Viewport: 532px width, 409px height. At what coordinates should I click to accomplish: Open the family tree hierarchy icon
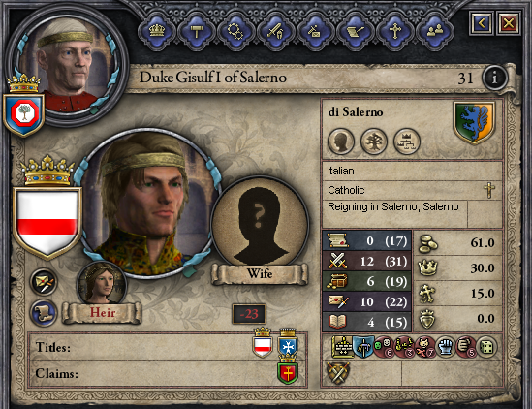[x=406, y=142]
